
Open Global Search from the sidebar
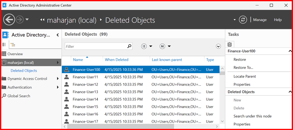tap(19, 96)
